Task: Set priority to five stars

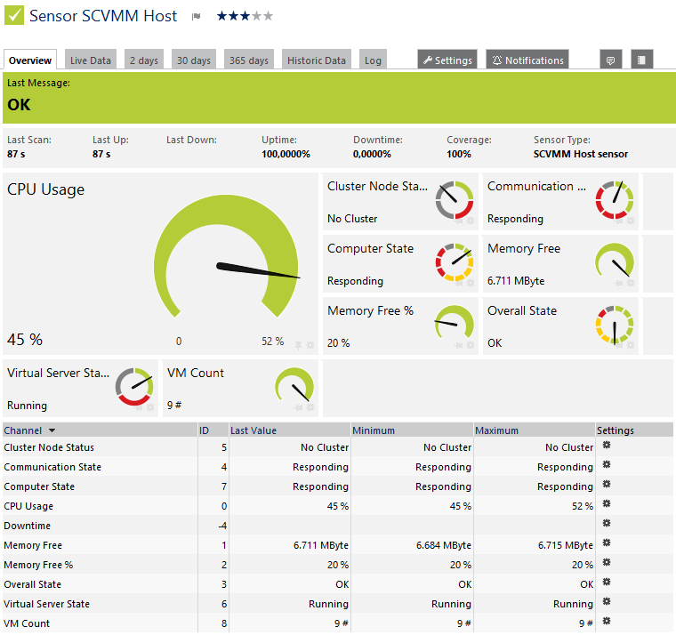Action: coord(268,16)
